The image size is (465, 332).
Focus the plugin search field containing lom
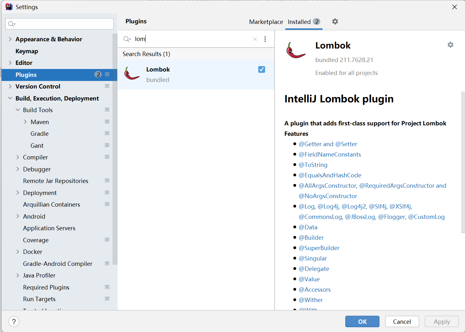(192, 39)
